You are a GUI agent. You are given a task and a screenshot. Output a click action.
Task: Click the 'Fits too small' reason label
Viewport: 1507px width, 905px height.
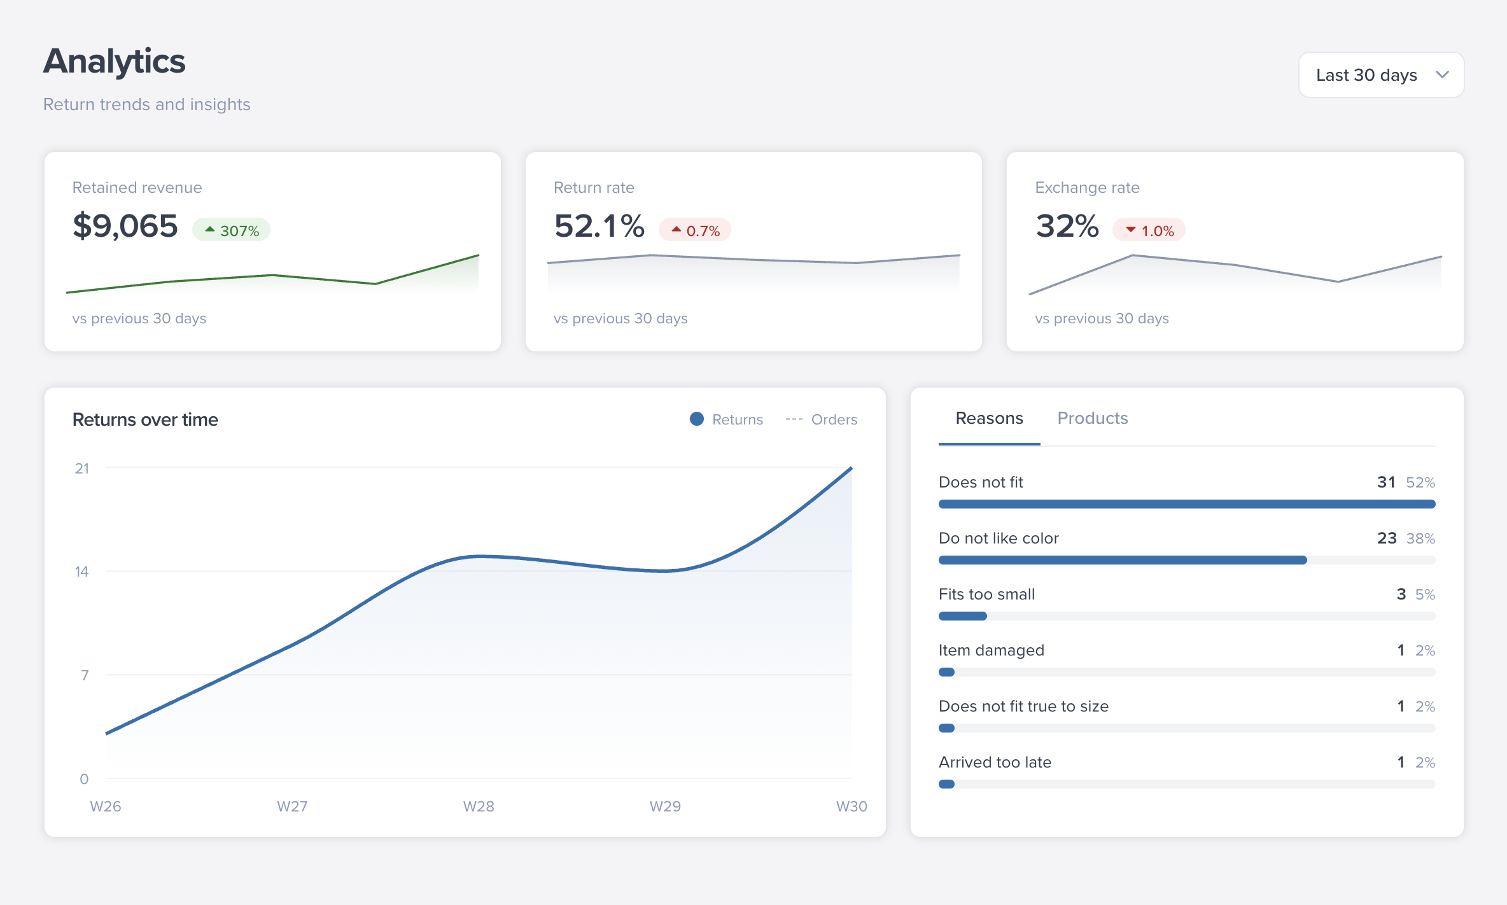point(986,594)
